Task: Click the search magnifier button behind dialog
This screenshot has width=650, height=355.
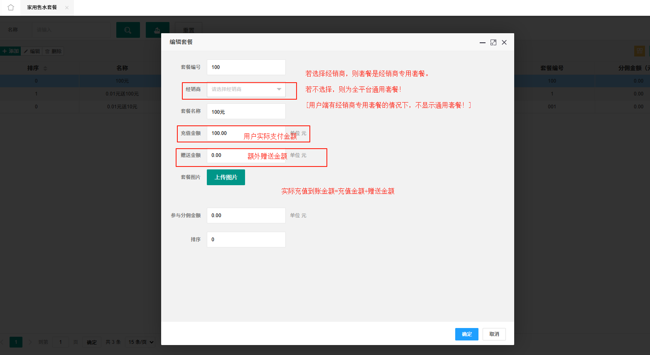Action: click(x=128, y=30)
